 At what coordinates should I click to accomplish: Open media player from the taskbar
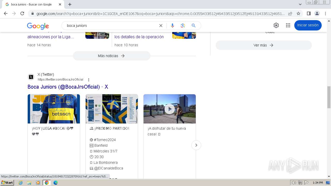pyautogui.click(x=38, y=183)
